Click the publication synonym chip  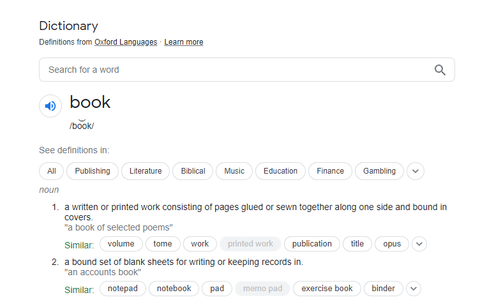pos(311,244)
